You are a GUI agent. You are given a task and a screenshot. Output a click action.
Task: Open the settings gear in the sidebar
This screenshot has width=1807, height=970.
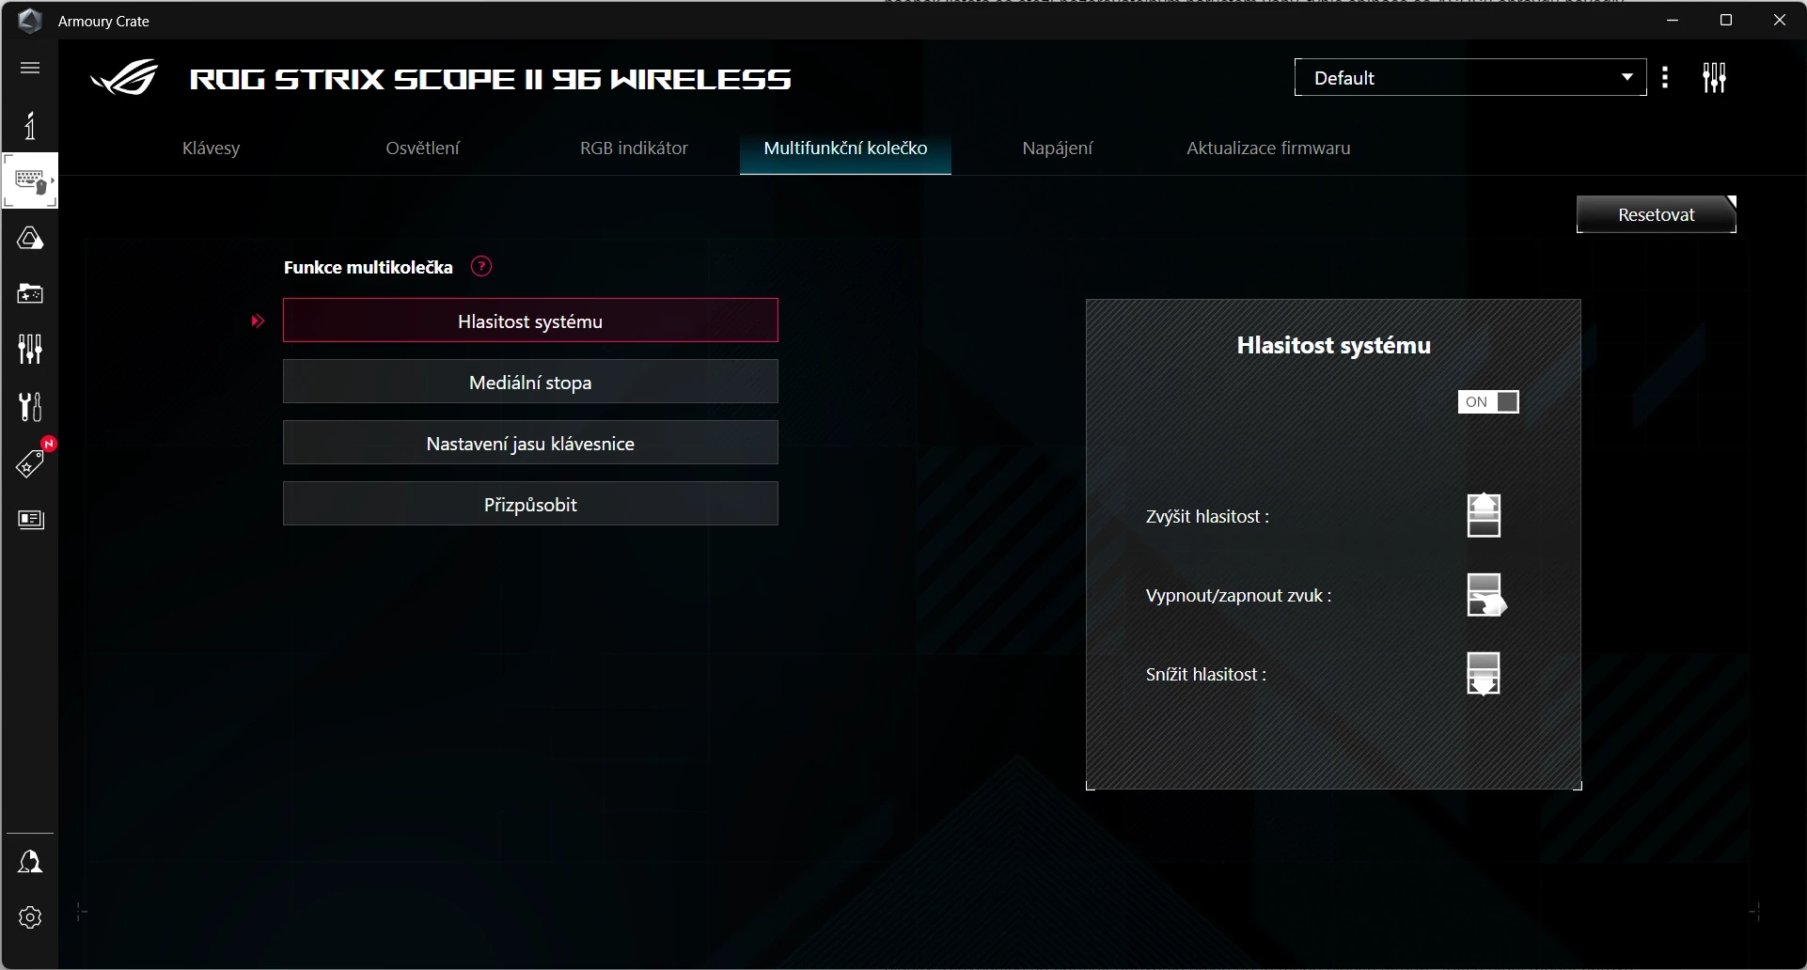pyautogui.click(x=30, y=917)
